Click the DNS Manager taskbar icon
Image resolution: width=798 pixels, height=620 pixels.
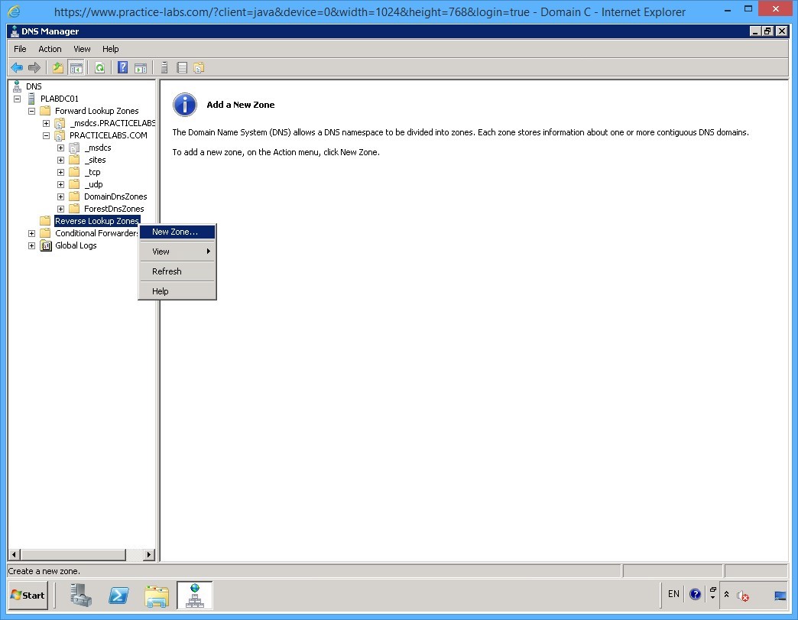click(x=195, y=596)
